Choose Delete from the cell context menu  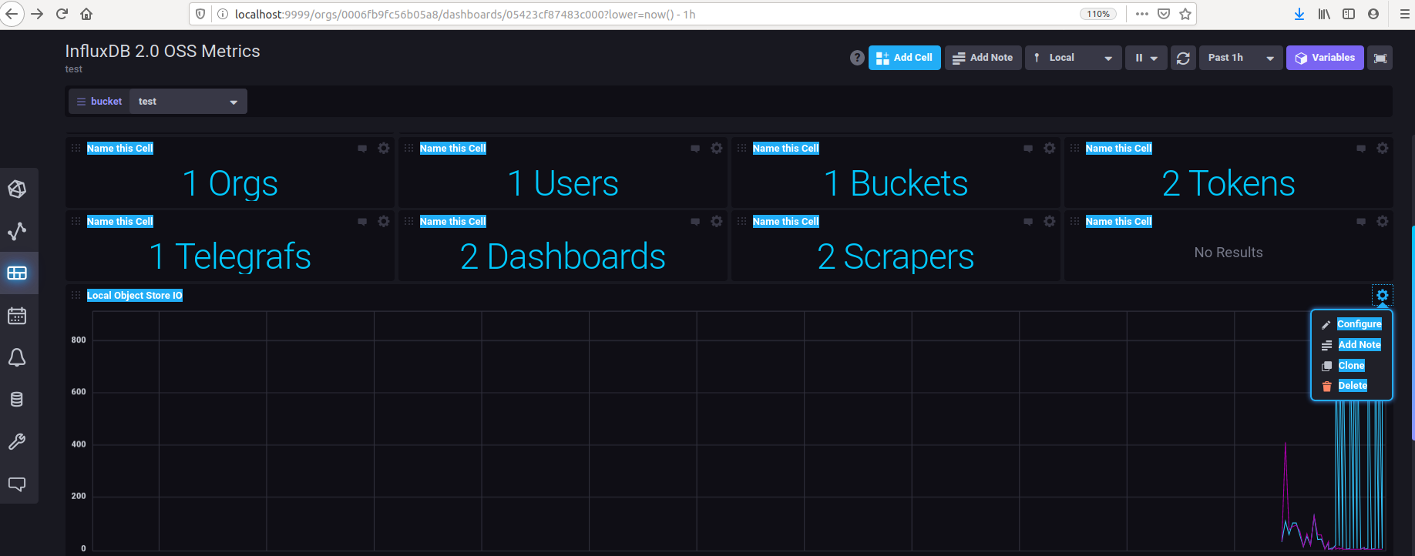(1352, 386)
